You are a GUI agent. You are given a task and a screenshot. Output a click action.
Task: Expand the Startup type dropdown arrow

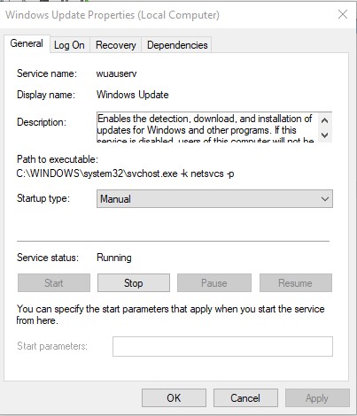pos(325,199)
